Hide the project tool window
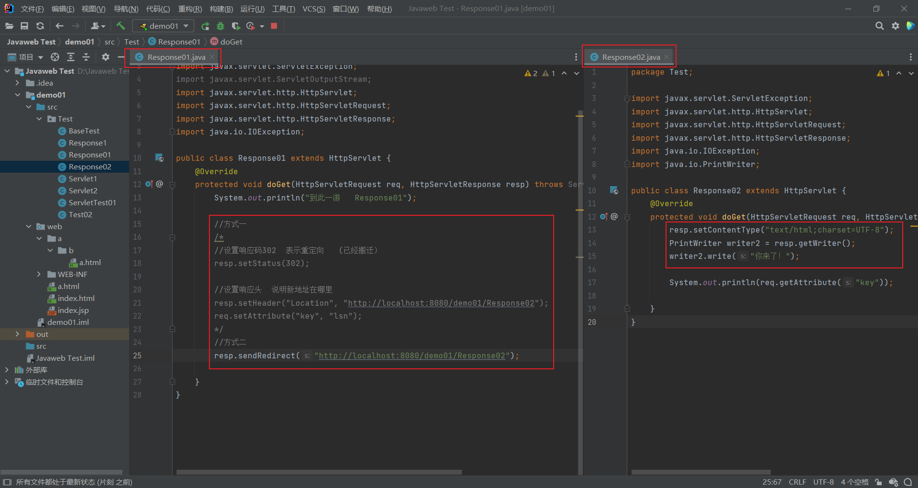 [x=121, y=57]
